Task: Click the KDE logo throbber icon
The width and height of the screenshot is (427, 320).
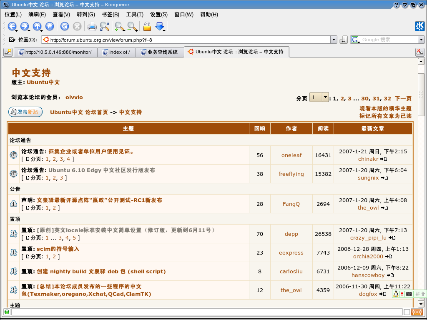Action: tap(419, 26)
